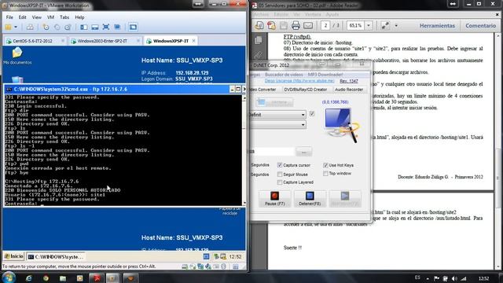This screenshot has height=283, width=503.
Task: Click the fit-page expand arrows icon in Reader
Action: (385, 25)
